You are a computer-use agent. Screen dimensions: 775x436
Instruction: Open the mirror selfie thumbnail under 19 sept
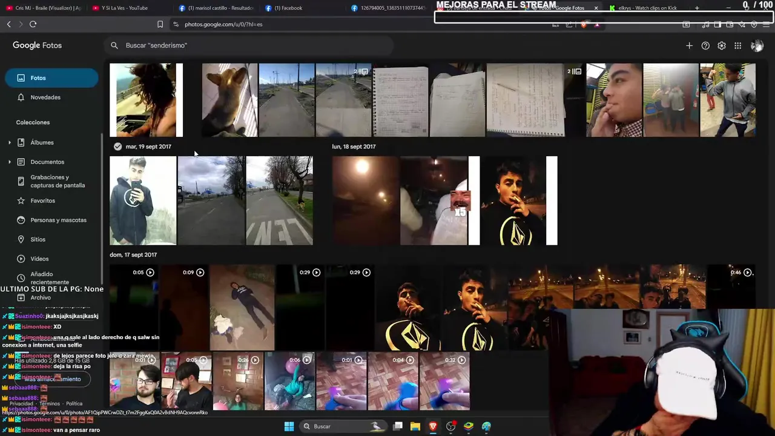tap(143, 200)
